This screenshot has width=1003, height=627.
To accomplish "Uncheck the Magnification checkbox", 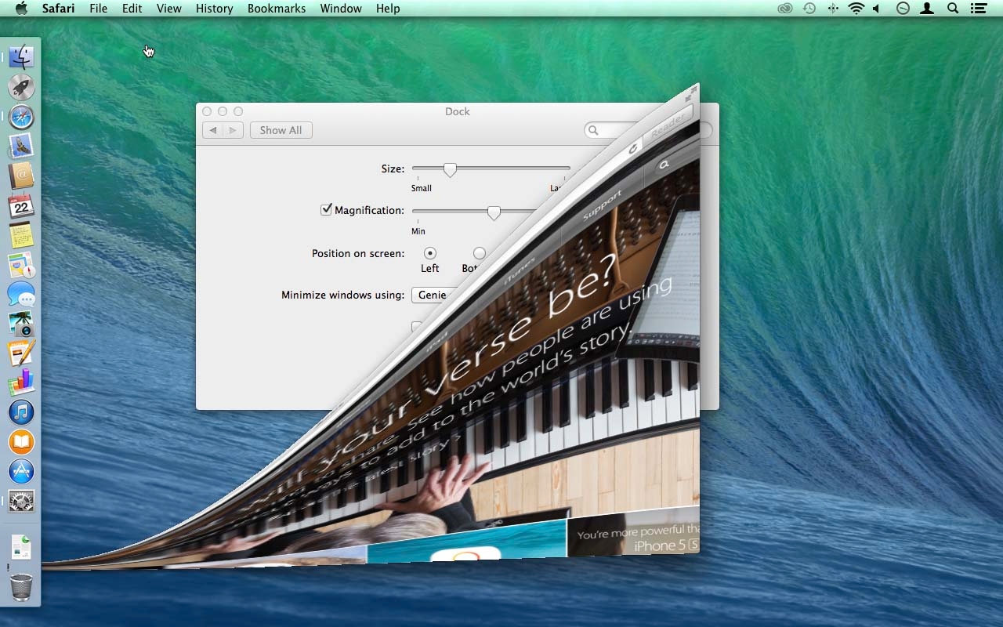I will 326,209.
